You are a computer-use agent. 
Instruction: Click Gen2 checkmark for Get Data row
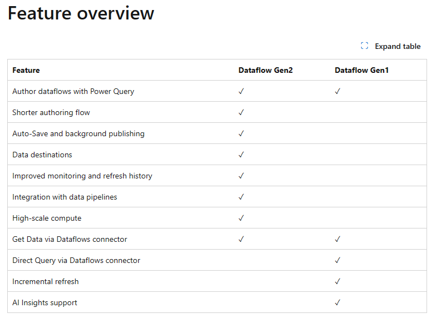pos(241,239)
